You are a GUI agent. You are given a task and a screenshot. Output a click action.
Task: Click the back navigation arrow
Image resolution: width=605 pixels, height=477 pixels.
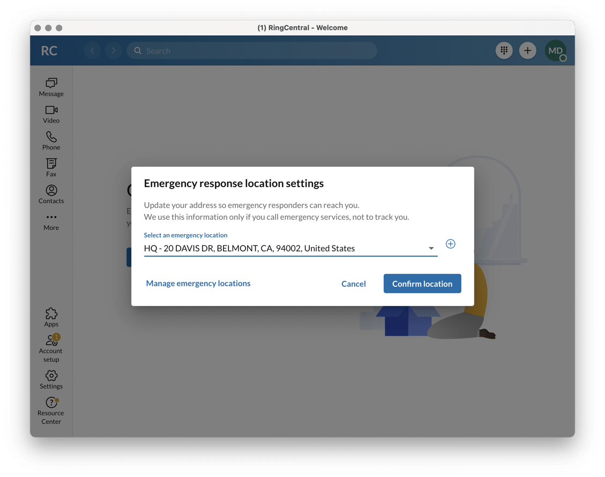click(92, 51)
